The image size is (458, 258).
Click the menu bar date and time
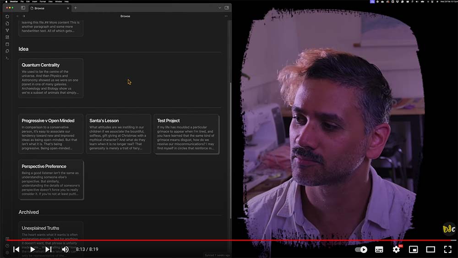click(x=448, y=1)
